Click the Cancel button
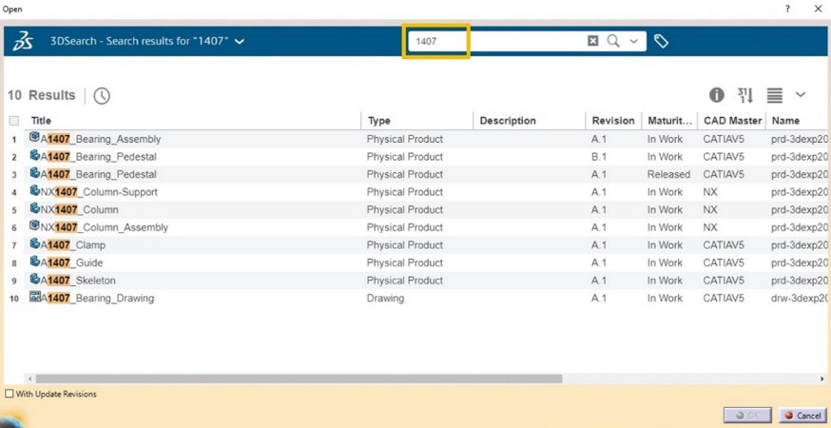The height and width of the screenshot is (428, 831). point(802,416)
